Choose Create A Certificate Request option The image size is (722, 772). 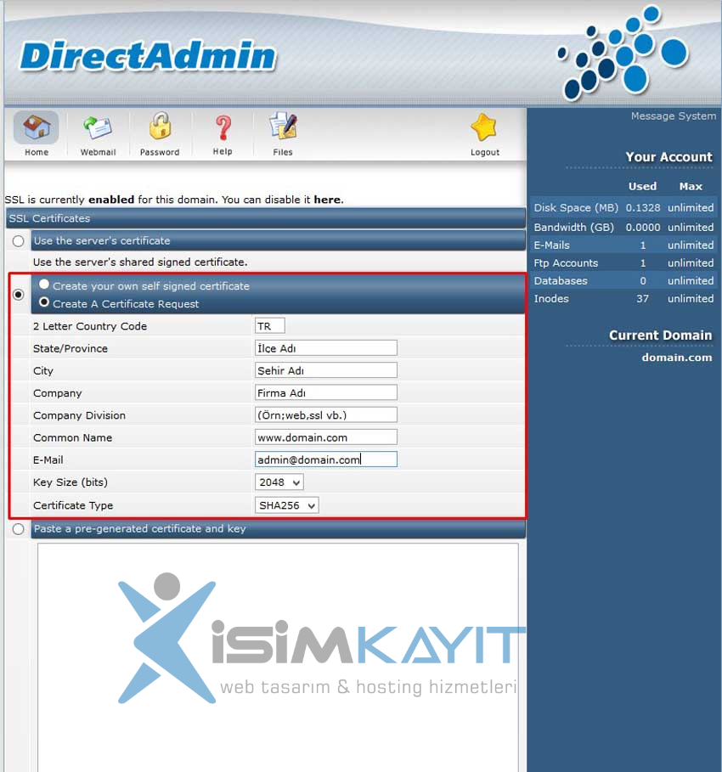point(44,301)
